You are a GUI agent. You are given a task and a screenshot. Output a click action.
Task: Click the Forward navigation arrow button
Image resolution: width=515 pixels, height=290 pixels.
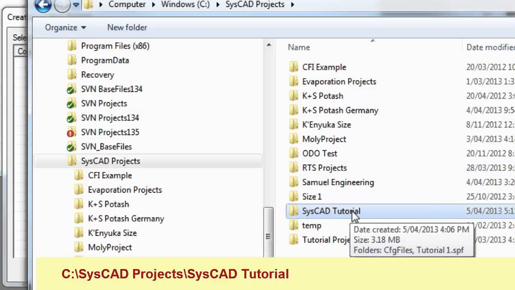62,5
